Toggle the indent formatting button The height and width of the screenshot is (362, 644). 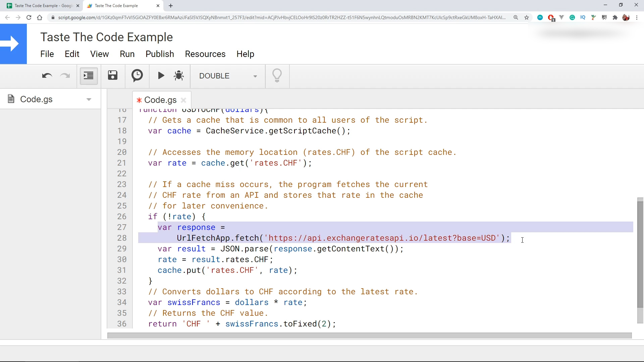89,76
